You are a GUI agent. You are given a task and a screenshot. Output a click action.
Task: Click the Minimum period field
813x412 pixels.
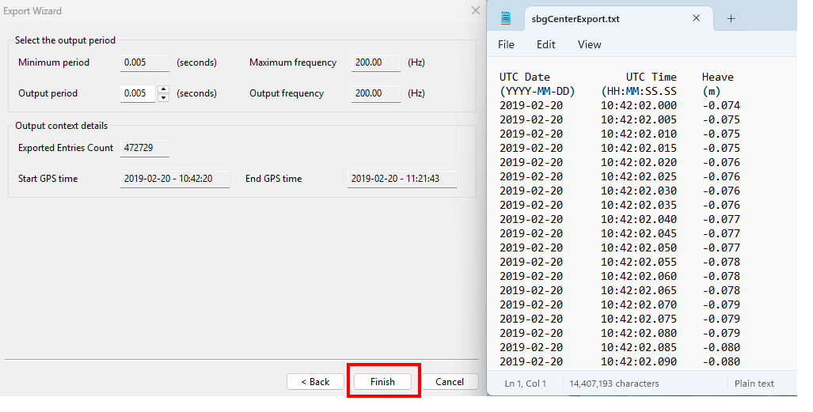(x=145, y=62)
